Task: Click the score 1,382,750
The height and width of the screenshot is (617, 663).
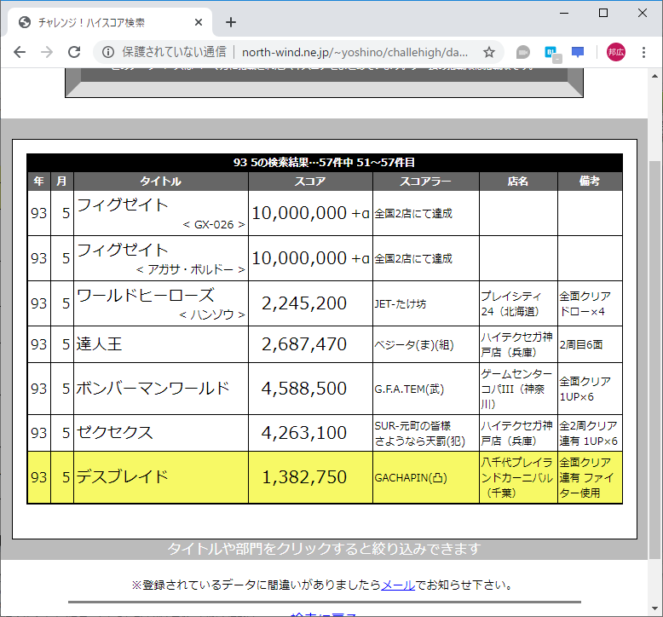Action: pos(304,477)
